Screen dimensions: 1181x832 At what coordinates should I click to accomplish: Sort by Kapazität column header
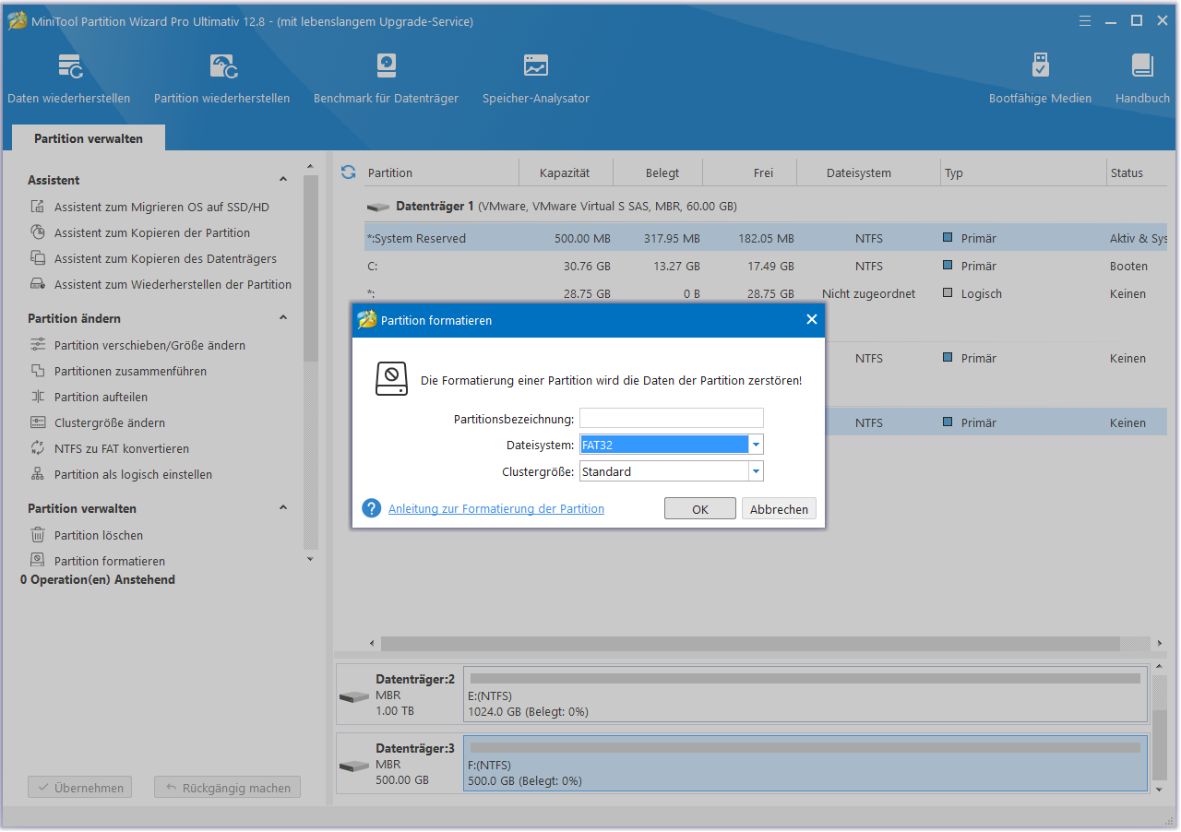pyautogui.click(x=565, y=172)
